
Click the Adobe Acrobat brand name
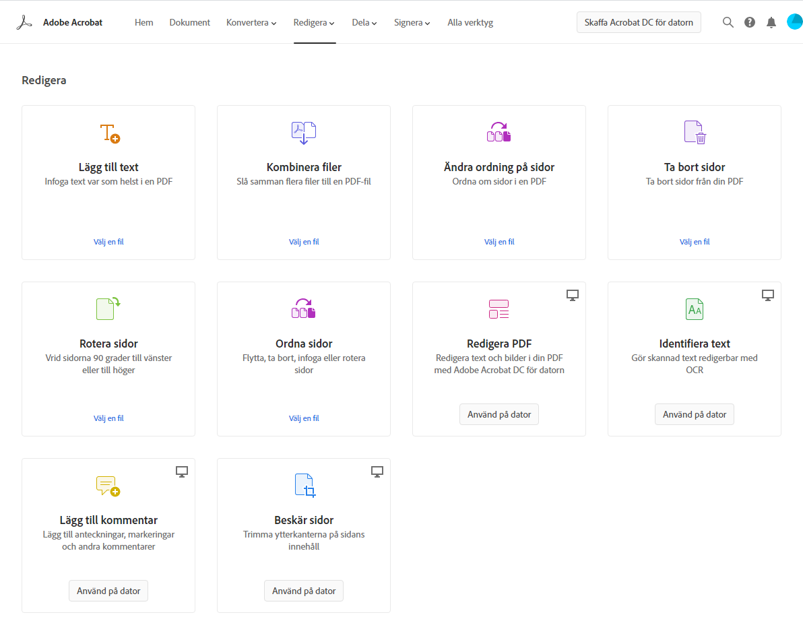click(x=73, y=22)
